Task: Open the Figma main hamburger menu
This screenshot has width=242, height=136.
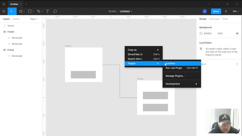Action: point(4,11)
